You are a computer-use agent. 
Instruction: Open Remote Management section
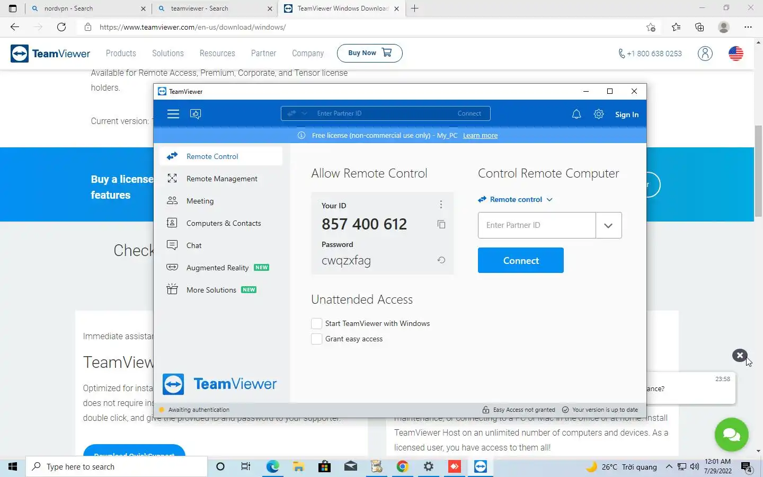tap(220, 179)
